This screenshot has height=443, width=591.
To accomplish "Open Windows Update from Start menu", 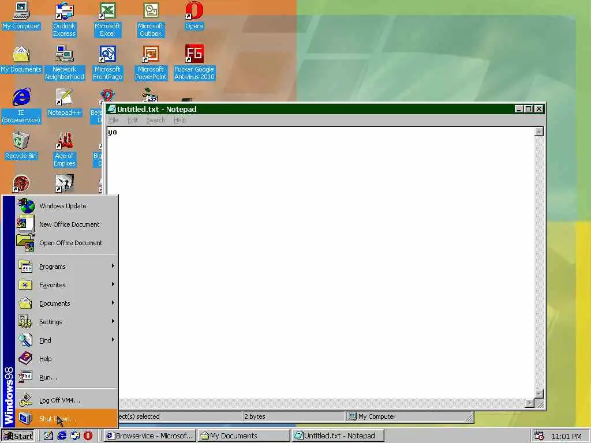I will coord(66,206).
